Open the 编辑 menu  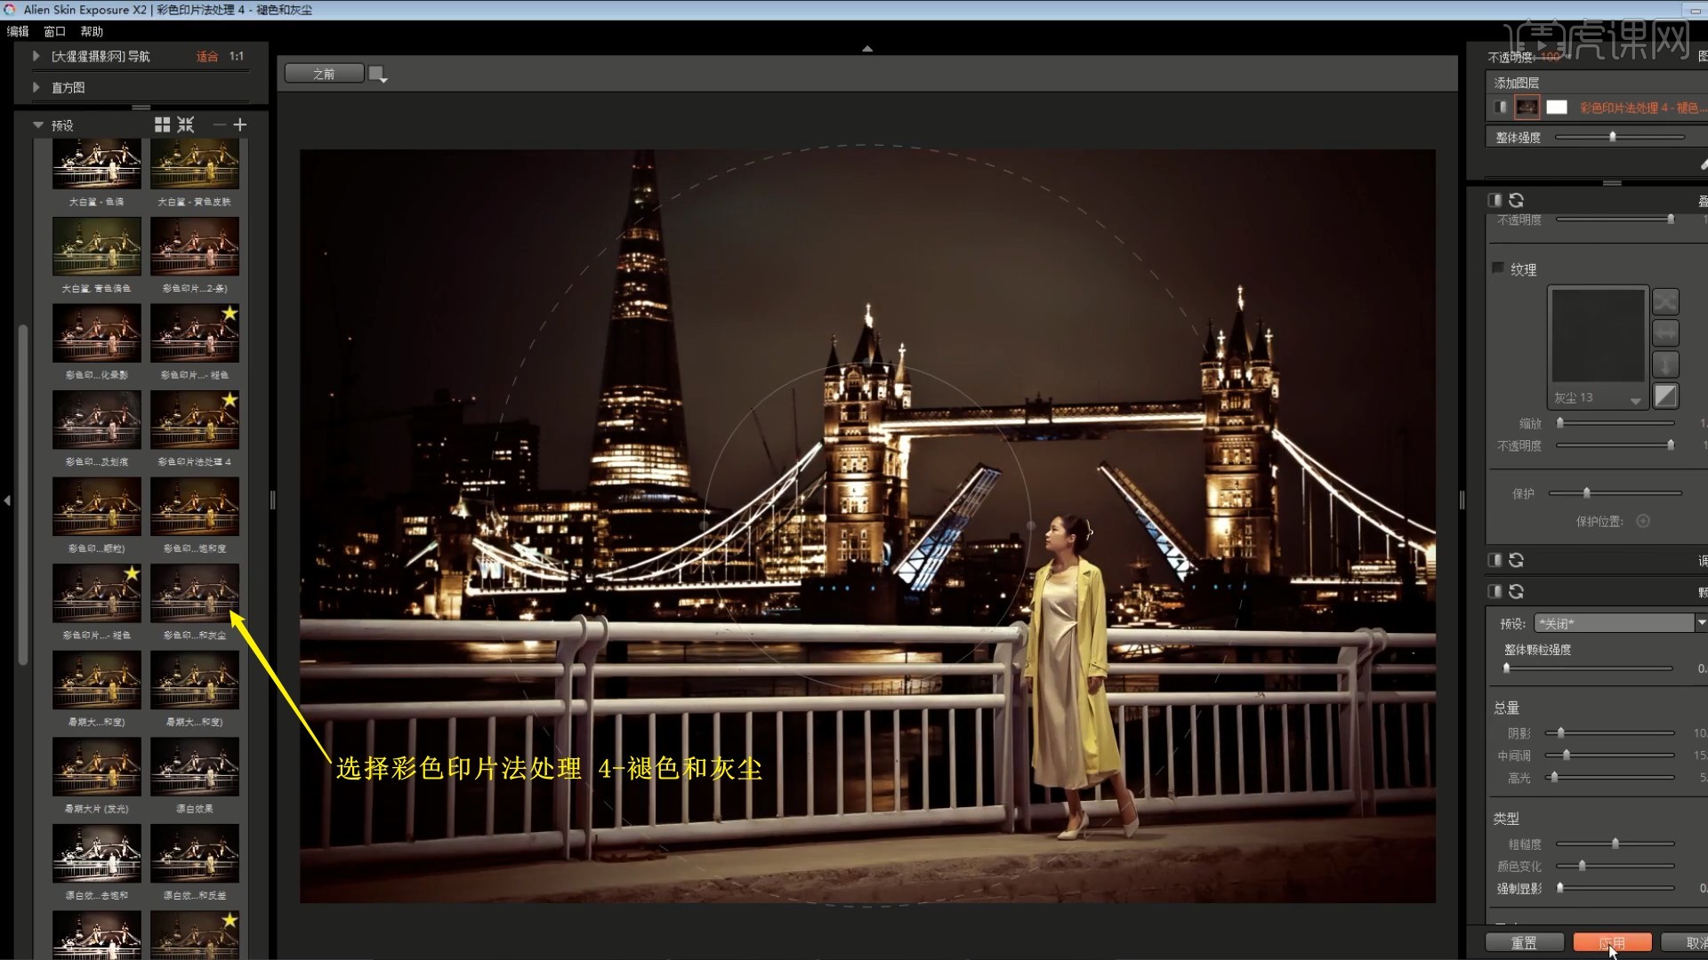[18, 31]
